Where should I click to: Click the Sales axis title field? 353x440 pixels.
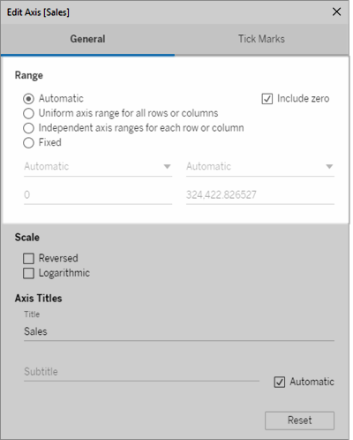179,331
